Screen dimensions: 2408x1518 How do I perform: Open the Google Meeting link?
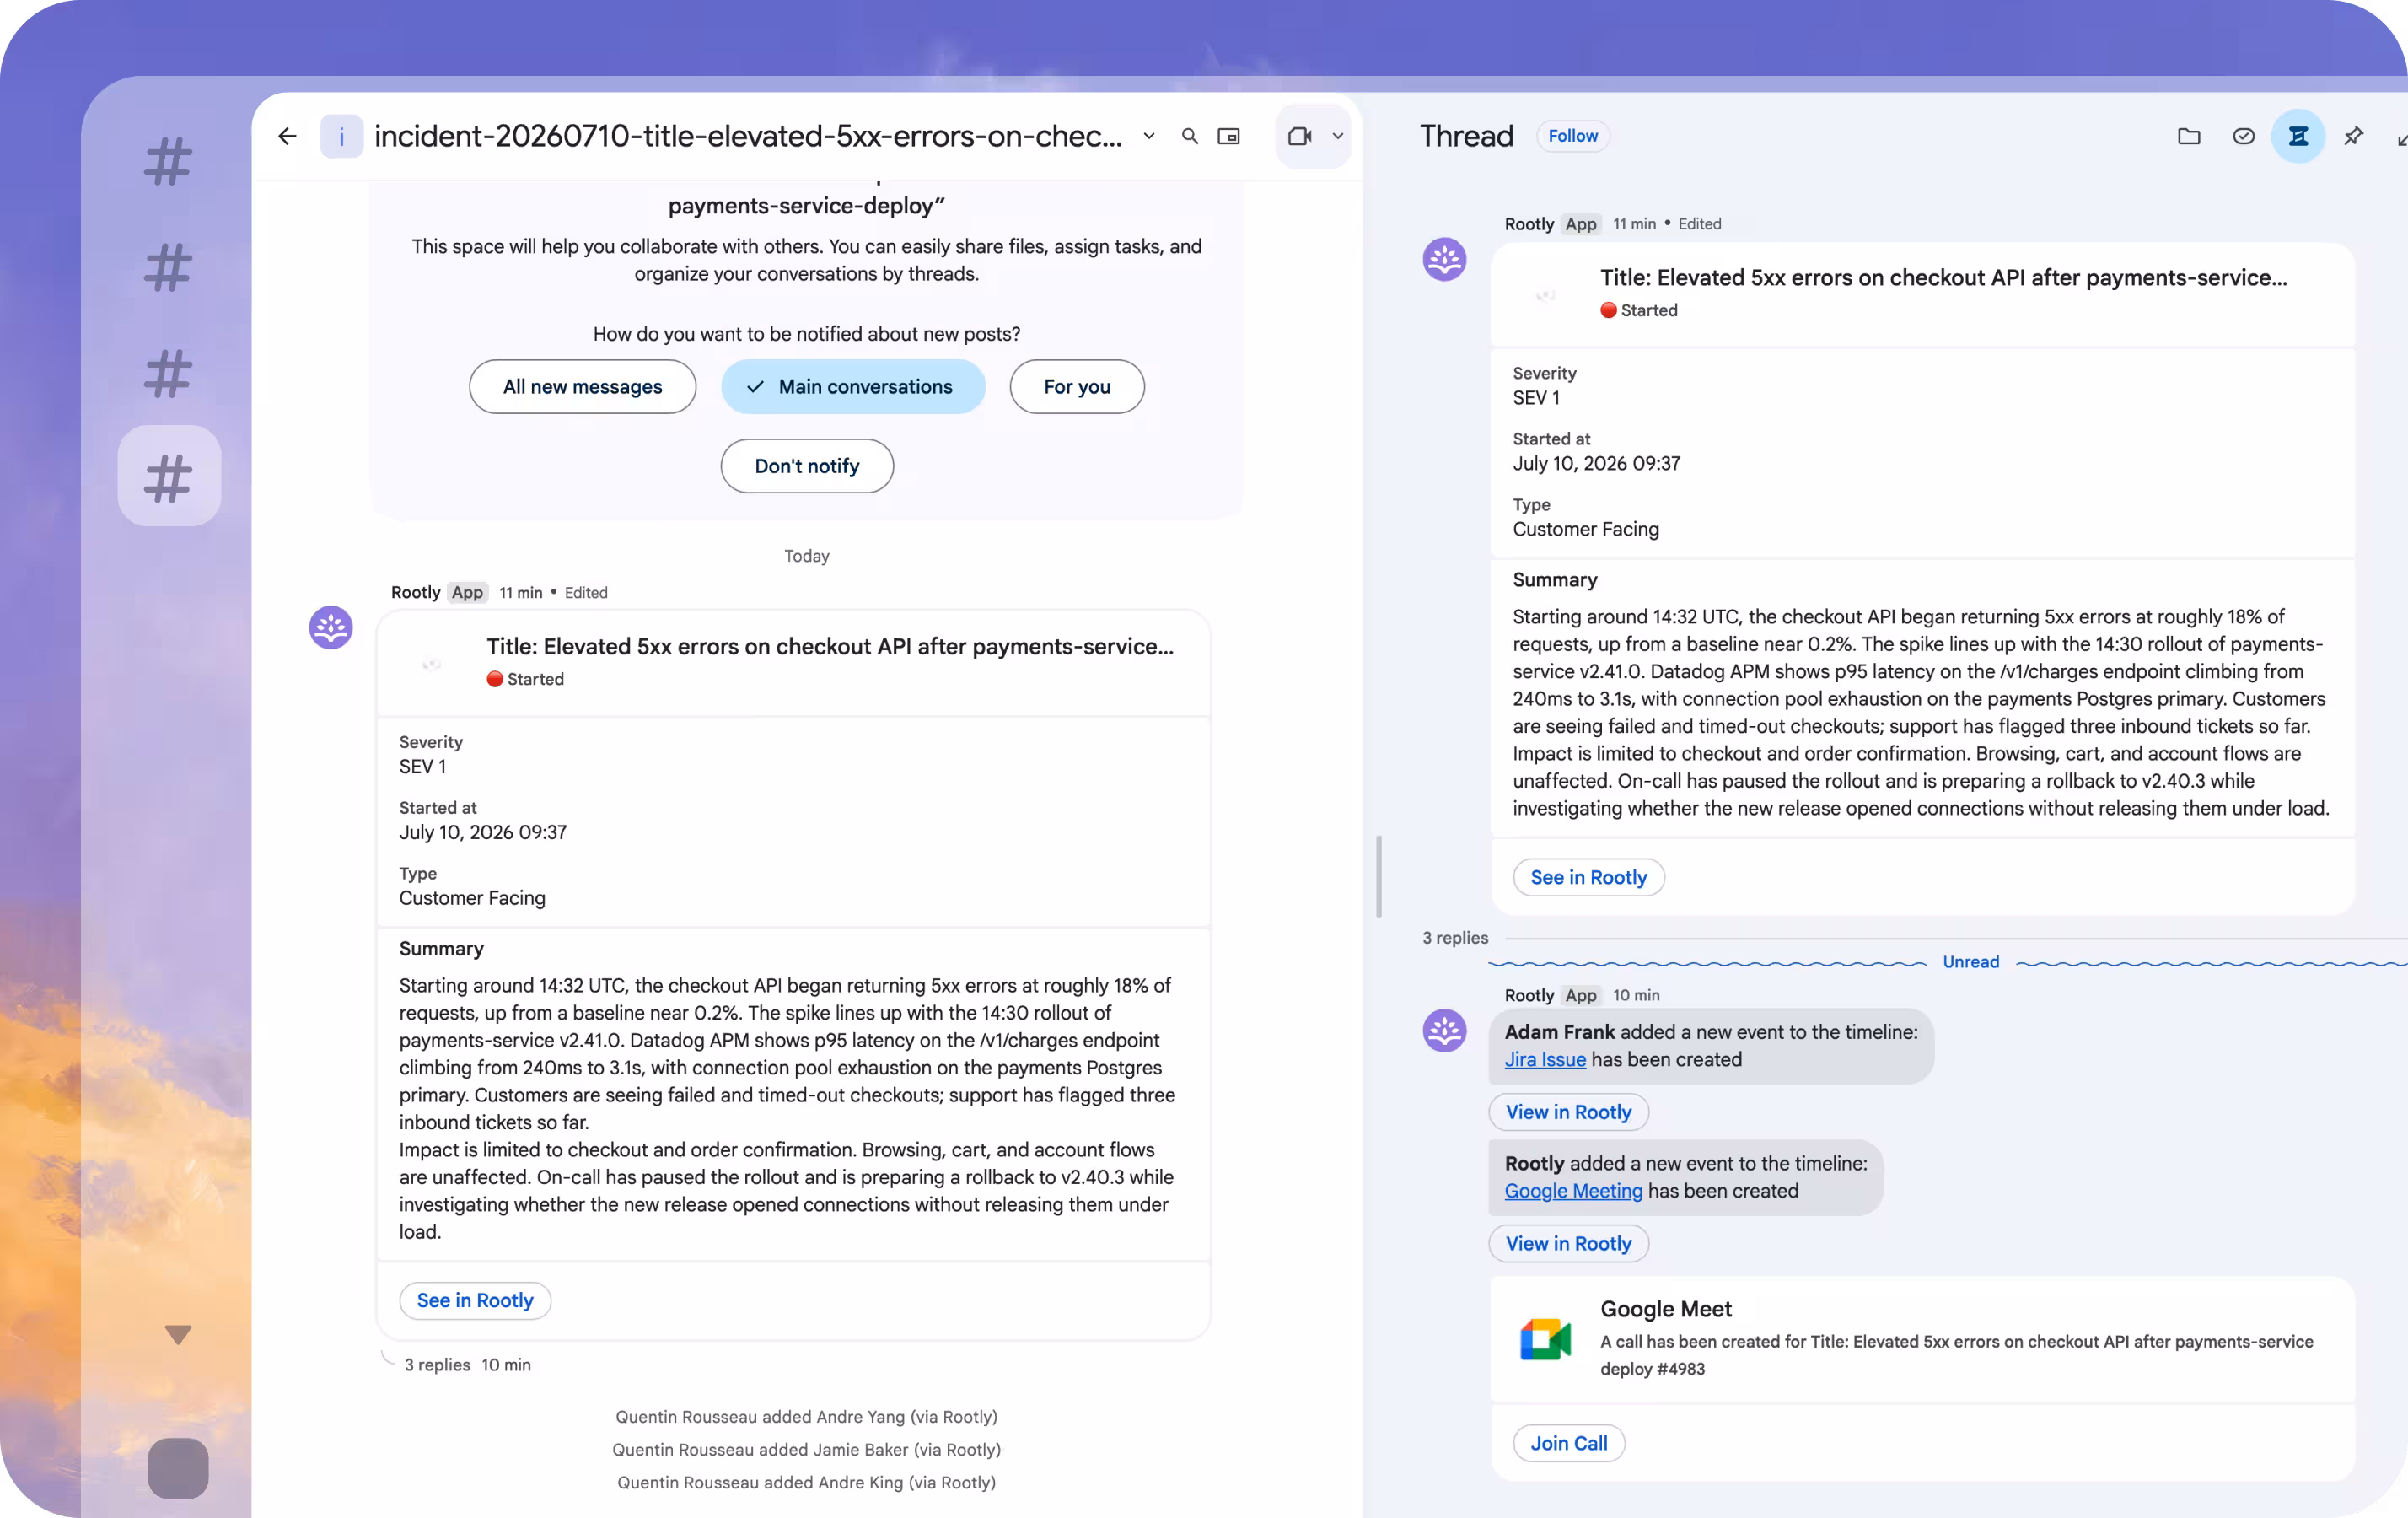click(x=1573, y=1191)
